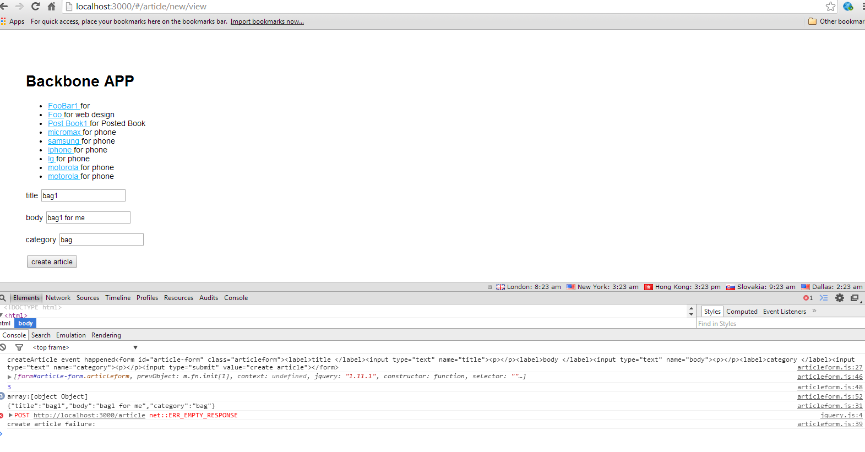865x452 pixels.
Task: Click the DevTools inspect element magnifier icon
Action: coord(3,298)
